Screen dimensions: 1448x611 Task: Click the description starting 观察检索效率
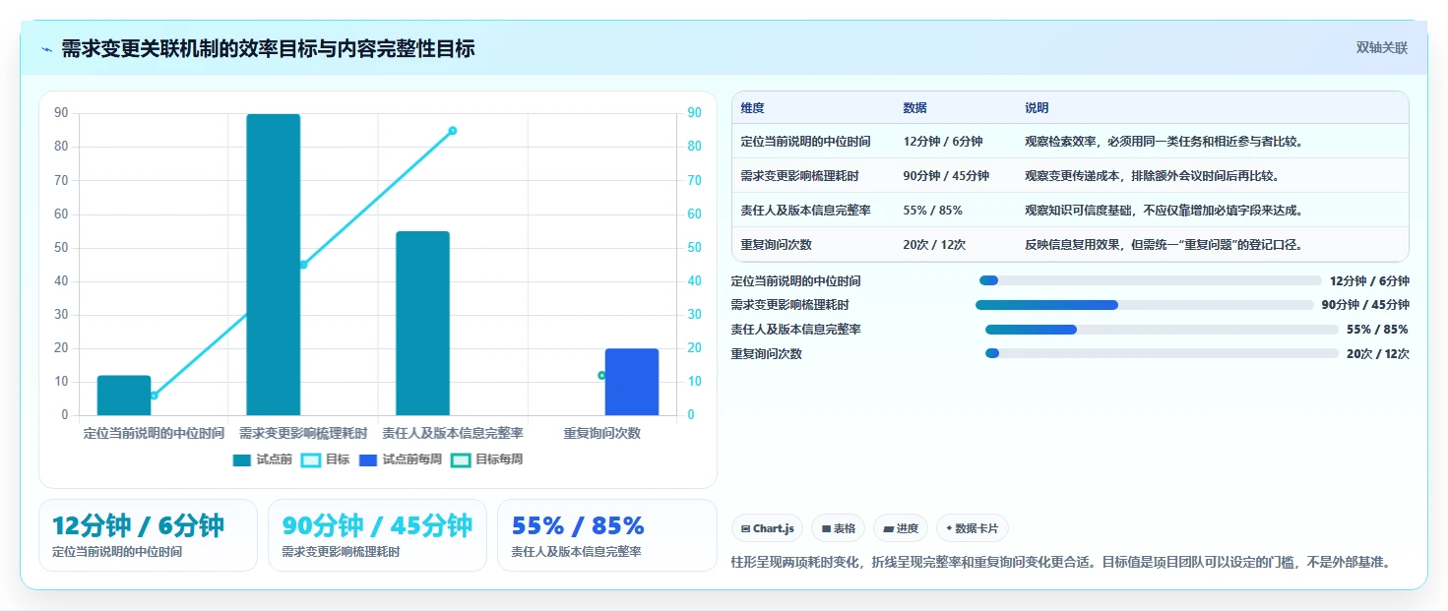[x=1165, y=142]
